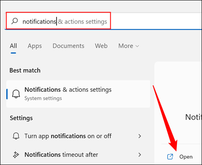Switch to the All results tab
This screenshot has width=202, height=165.
tap(13, 46)
